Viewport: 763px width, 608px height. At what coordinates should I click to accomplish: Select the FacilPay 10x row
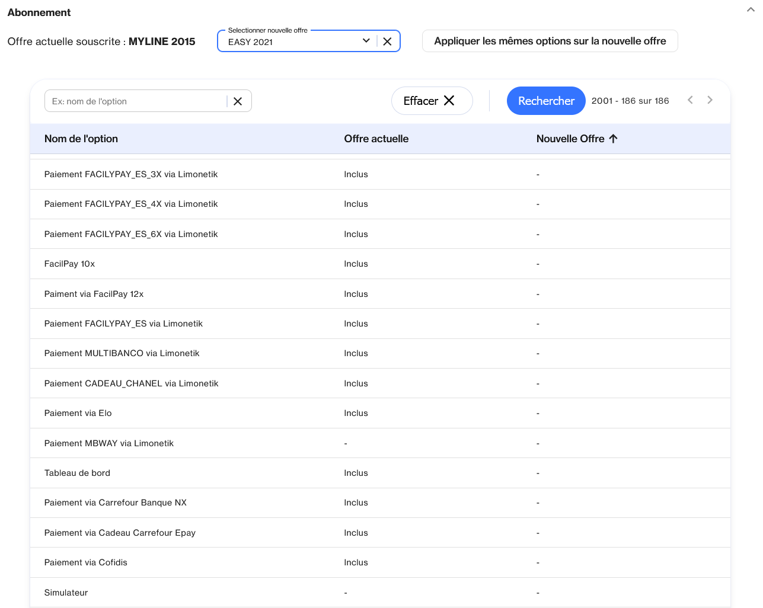click(70, 264)
